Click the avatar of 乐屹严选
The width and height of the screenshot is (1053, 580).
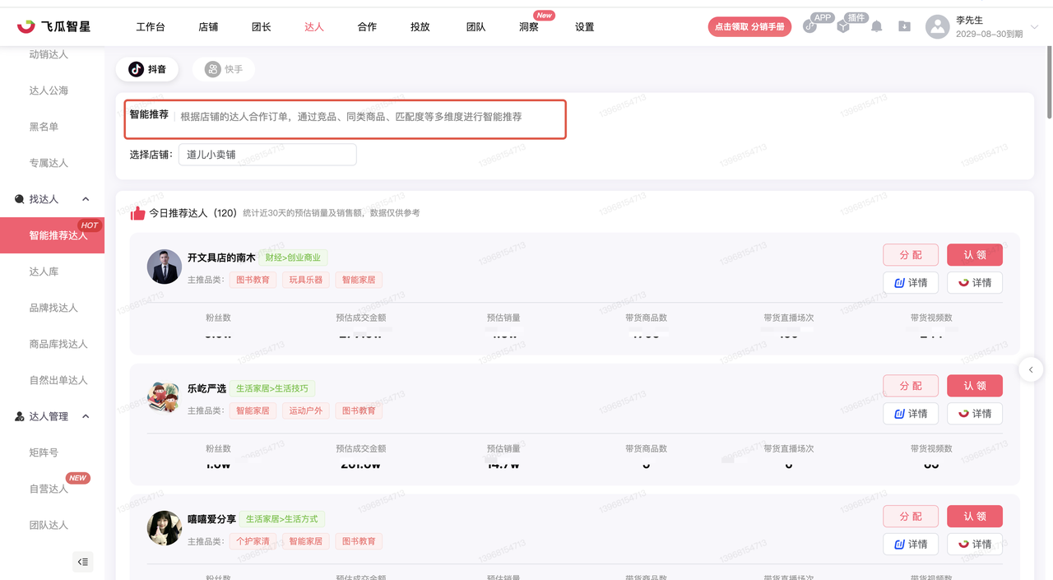point(165,397)
